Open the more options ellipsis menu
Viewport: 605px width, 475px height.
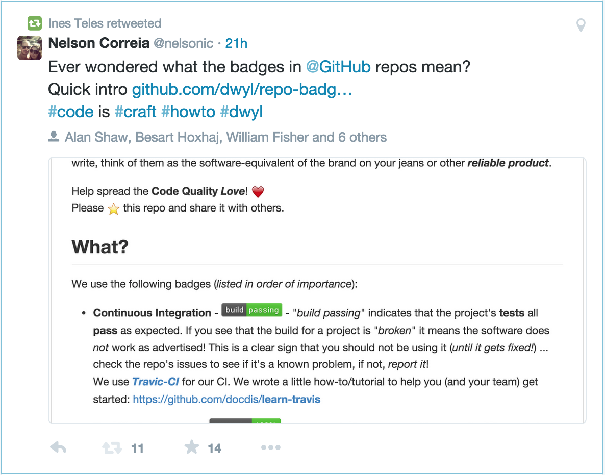(x=270, y=447)
